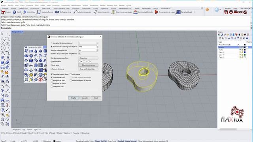
Task: Open Selecciones guardadas
Action: (113, 12)
